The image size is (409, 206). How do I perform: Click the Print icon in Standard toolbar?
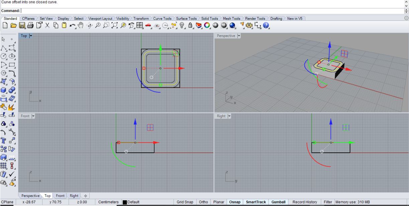30,25
